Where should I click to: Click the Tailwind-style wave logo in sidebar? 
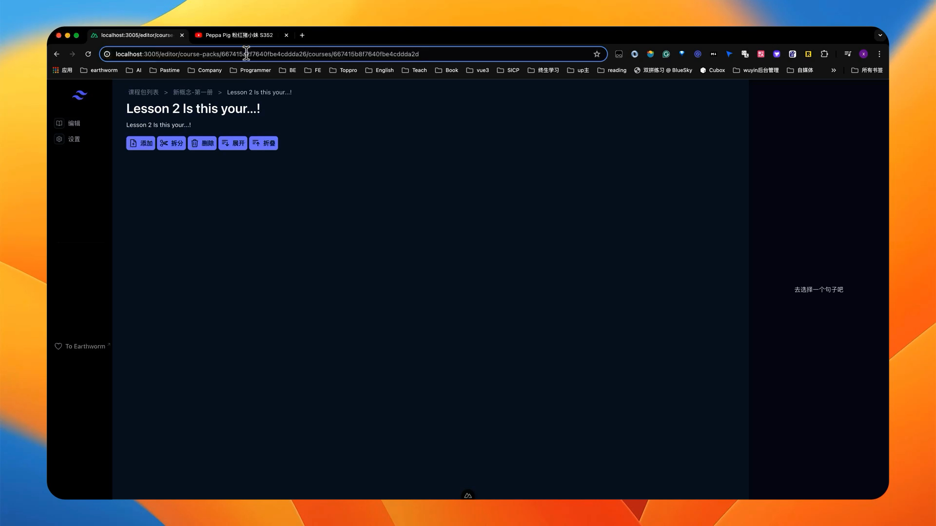pyautogui.click(x=79, y=95)
